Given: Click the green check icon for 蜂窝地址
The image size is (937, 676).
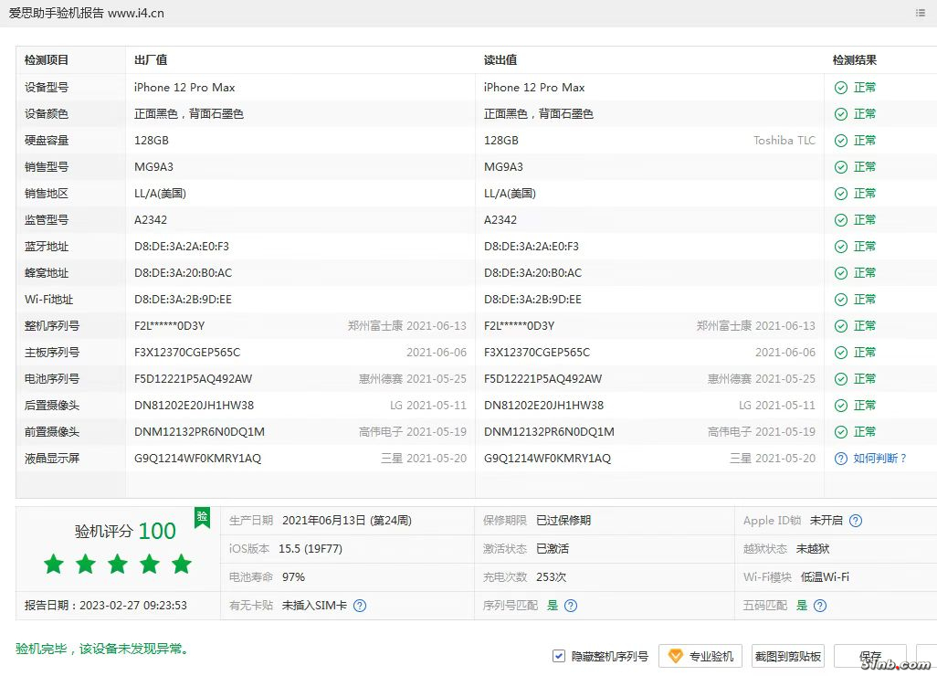Looking at the screenshot, I should [841, 273].
